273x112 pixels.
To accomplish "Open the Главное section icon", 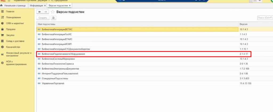I will point(2,12).
